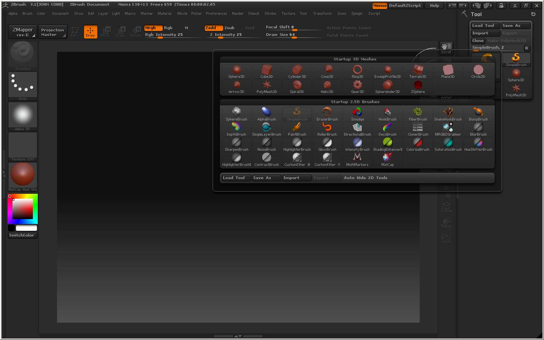
Task: Select the SnakeHookBrush tool
Action: pos(448,114)
